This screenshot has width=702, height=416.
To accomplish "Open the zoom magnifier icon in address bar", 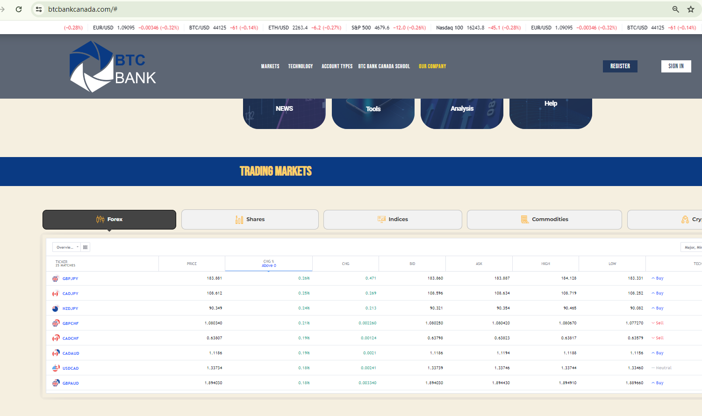I will [x=675, y=9].
